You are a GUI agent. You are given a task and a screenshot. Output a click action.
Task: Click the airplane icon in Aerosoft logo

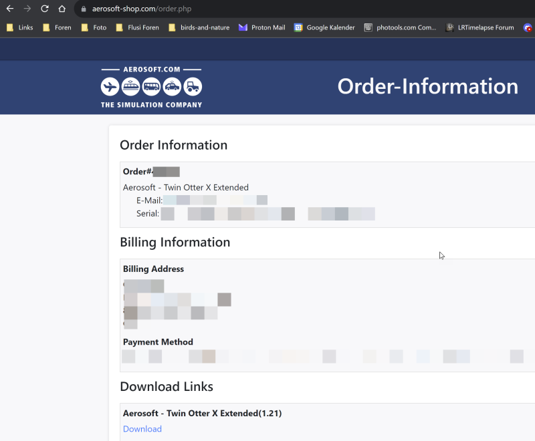(110, 87)
